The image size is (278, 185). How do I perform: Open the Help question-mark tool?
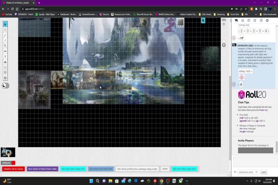(x=5, y=78)
